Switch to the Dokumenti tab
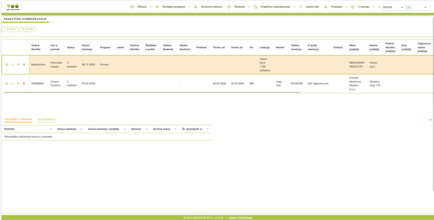The image size is (434, 220). (47, 119)
